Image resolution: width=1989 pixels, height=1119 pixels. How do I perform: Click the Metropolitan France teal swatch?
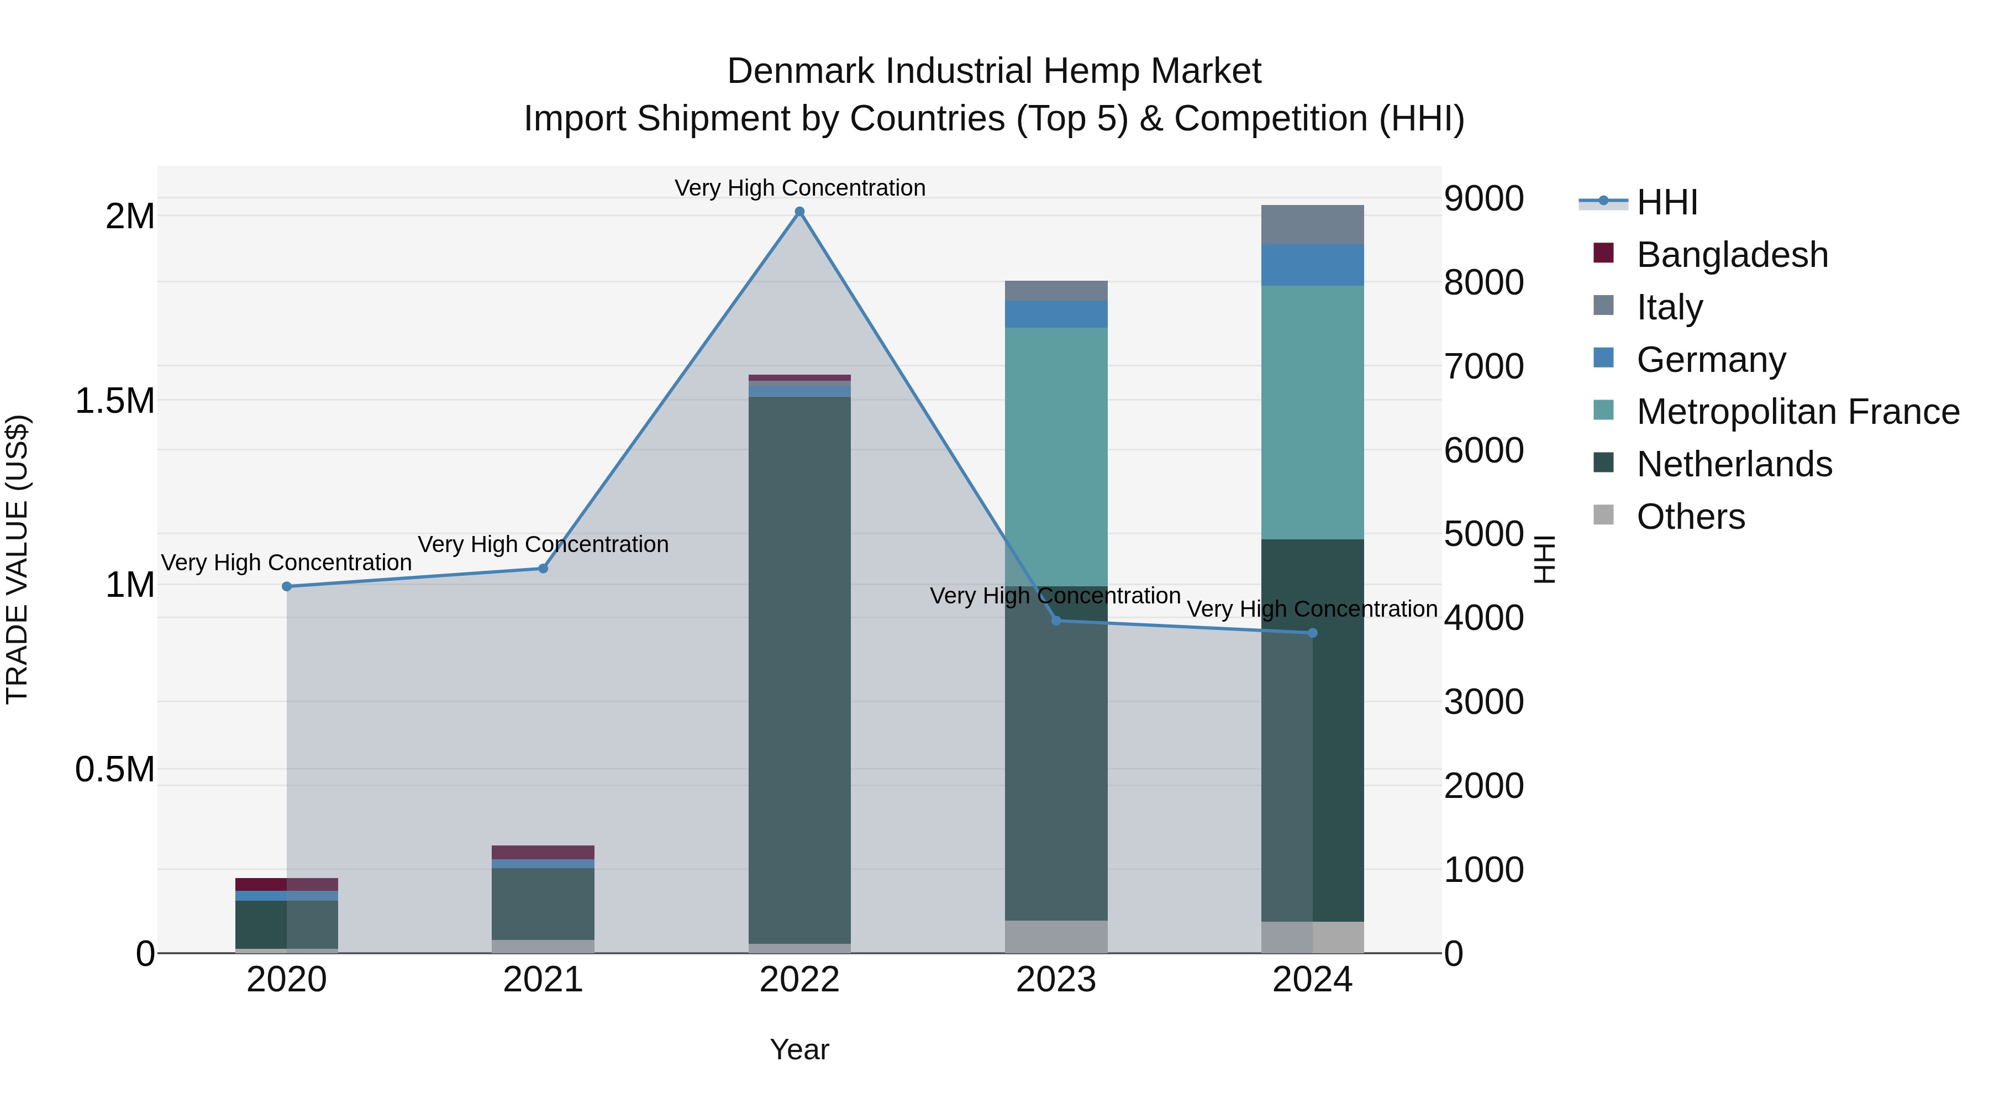click(1604, 410)
